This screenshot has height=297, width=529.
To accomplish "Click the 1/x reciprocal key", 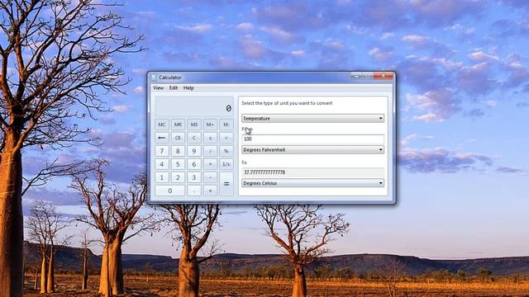I will [x=226, y=164].
